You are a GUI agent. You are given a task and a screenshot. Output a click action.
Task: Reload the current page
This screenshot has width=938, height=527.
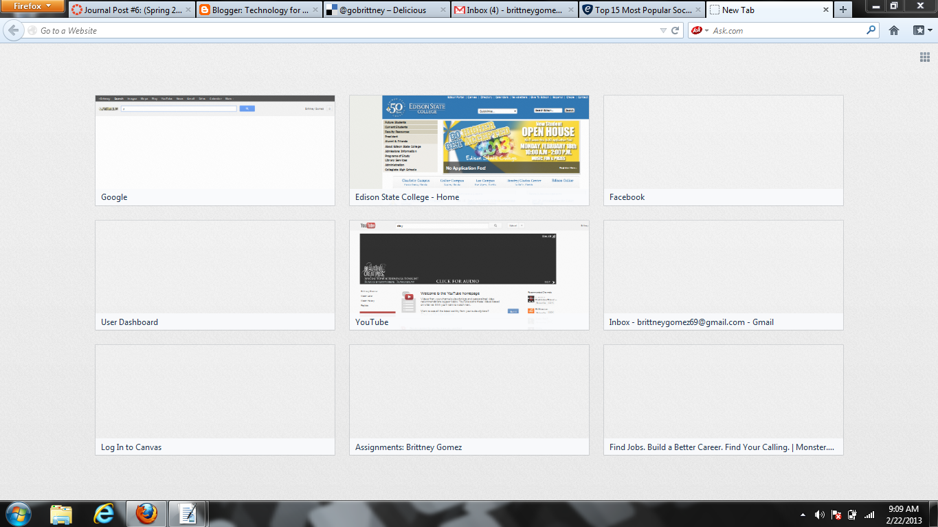tap(675, 30)
